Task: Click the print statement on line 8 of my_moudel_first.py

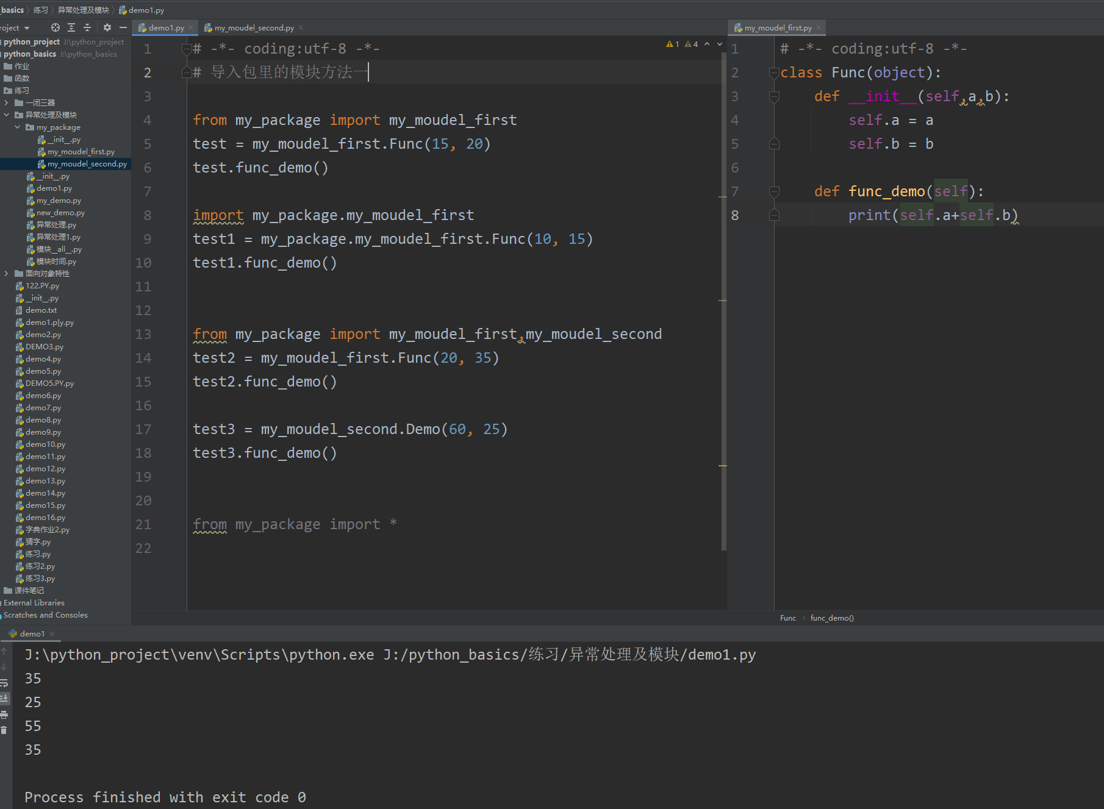Action: click(933, 215)
